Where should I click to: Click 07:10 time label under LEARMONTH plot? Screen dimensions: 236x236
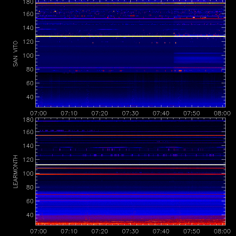69,231
